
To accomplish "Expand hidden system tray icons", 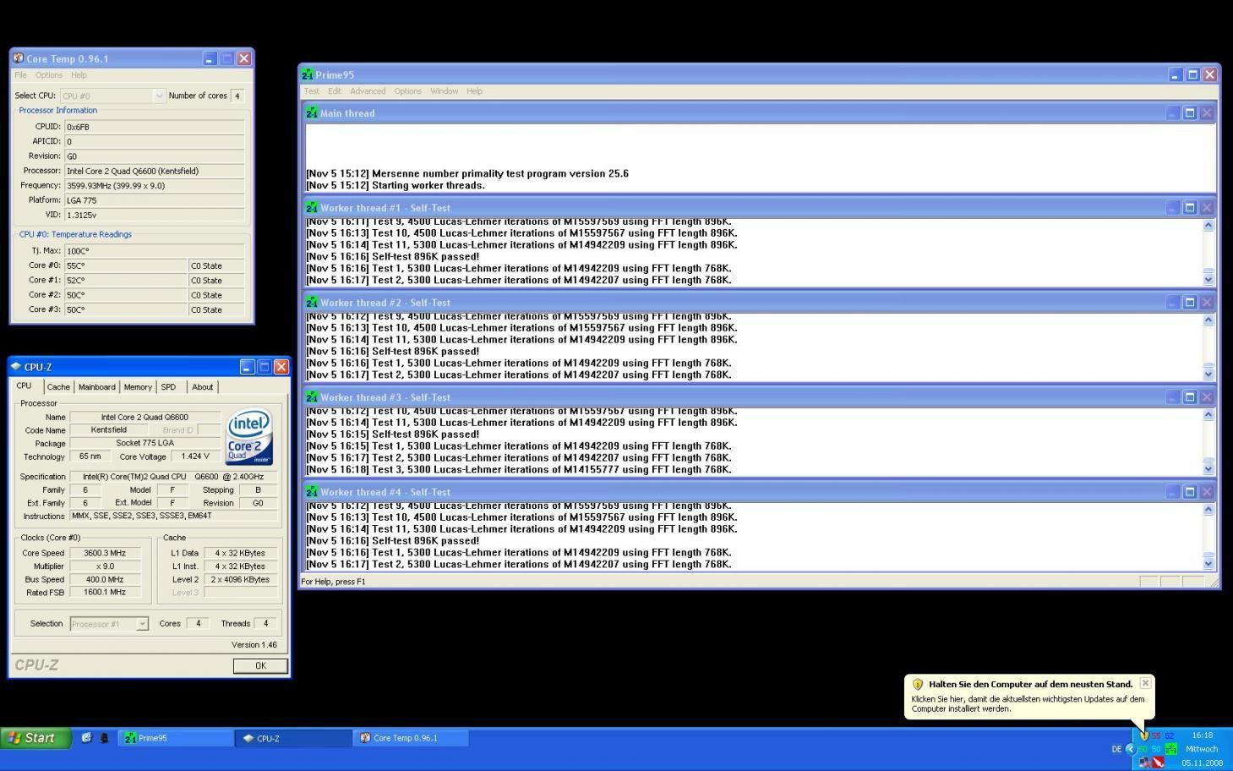I will 1131,749.
